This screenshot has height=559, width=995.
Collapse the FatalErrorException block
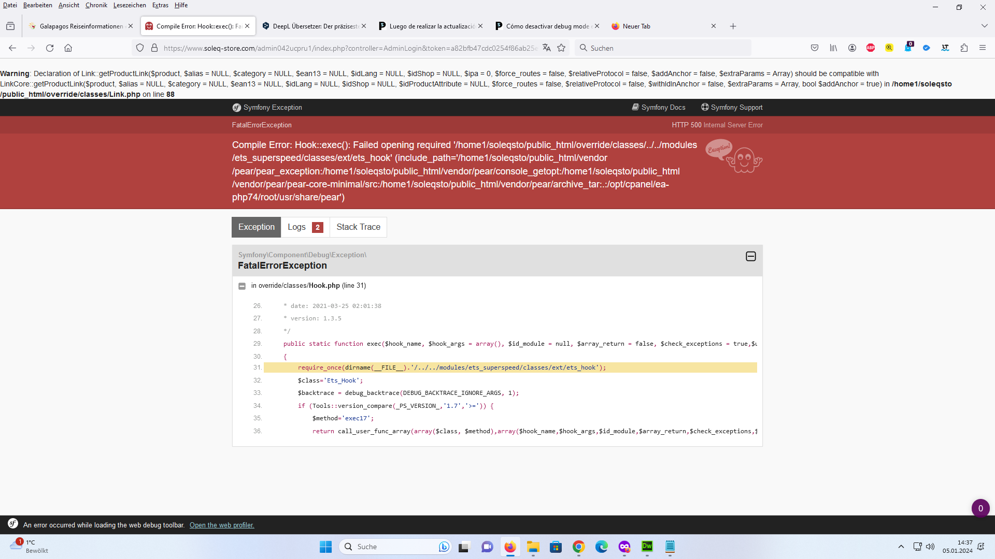click(x=750, y=257)
